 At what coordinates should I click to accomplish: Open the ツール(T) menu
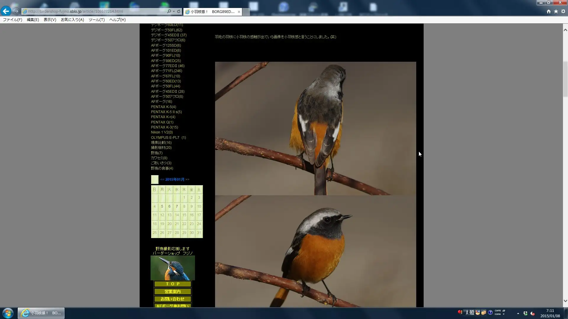pos(97,20)
